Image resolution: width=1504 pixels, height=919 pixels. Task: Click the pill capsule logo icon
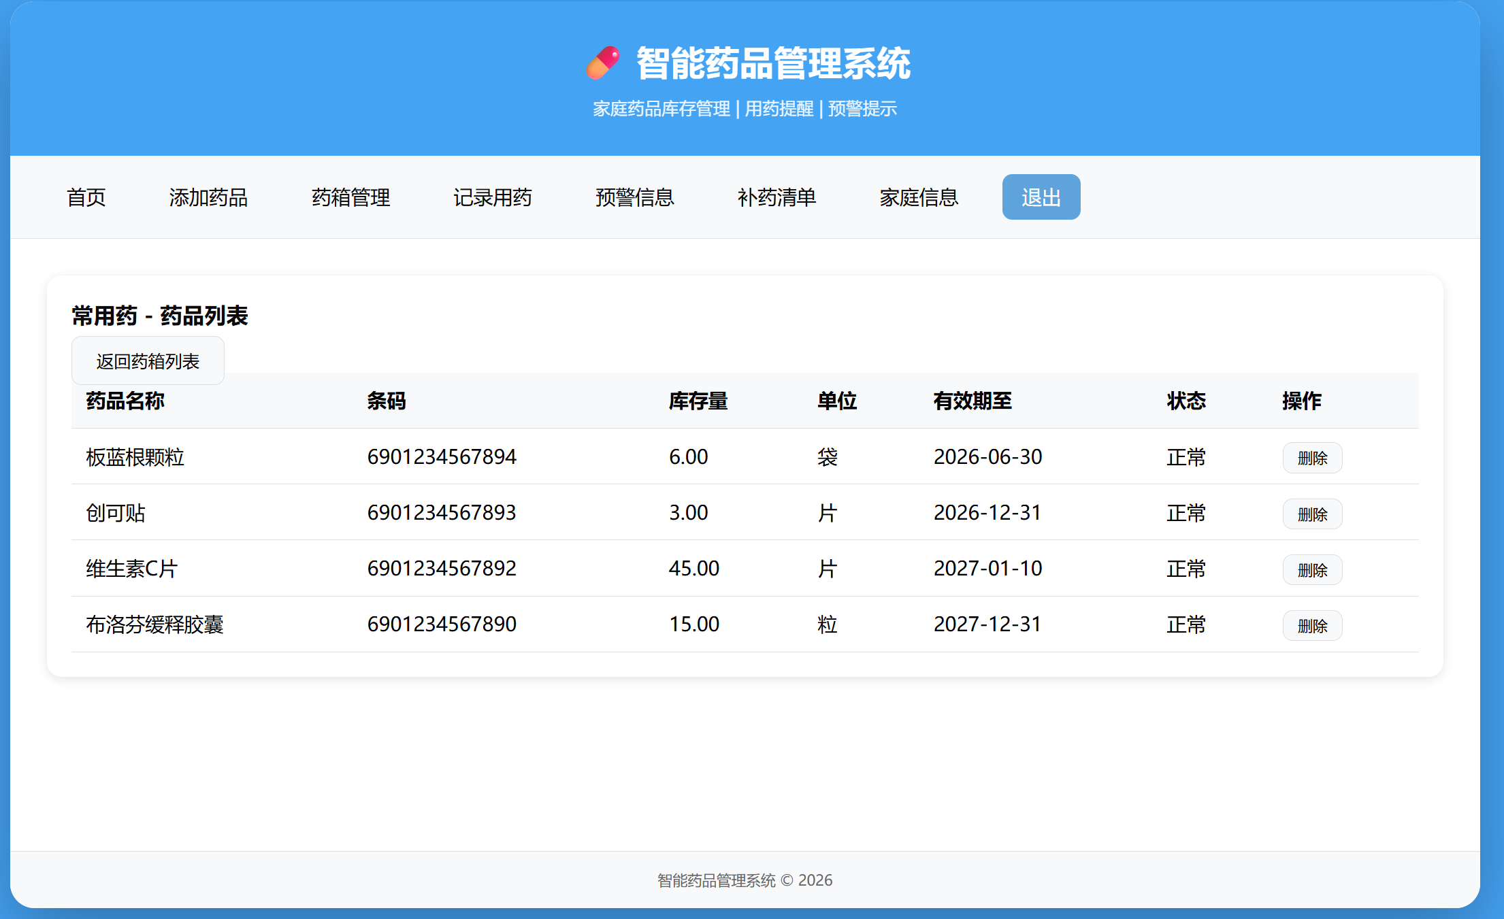(x=604, y=63)
